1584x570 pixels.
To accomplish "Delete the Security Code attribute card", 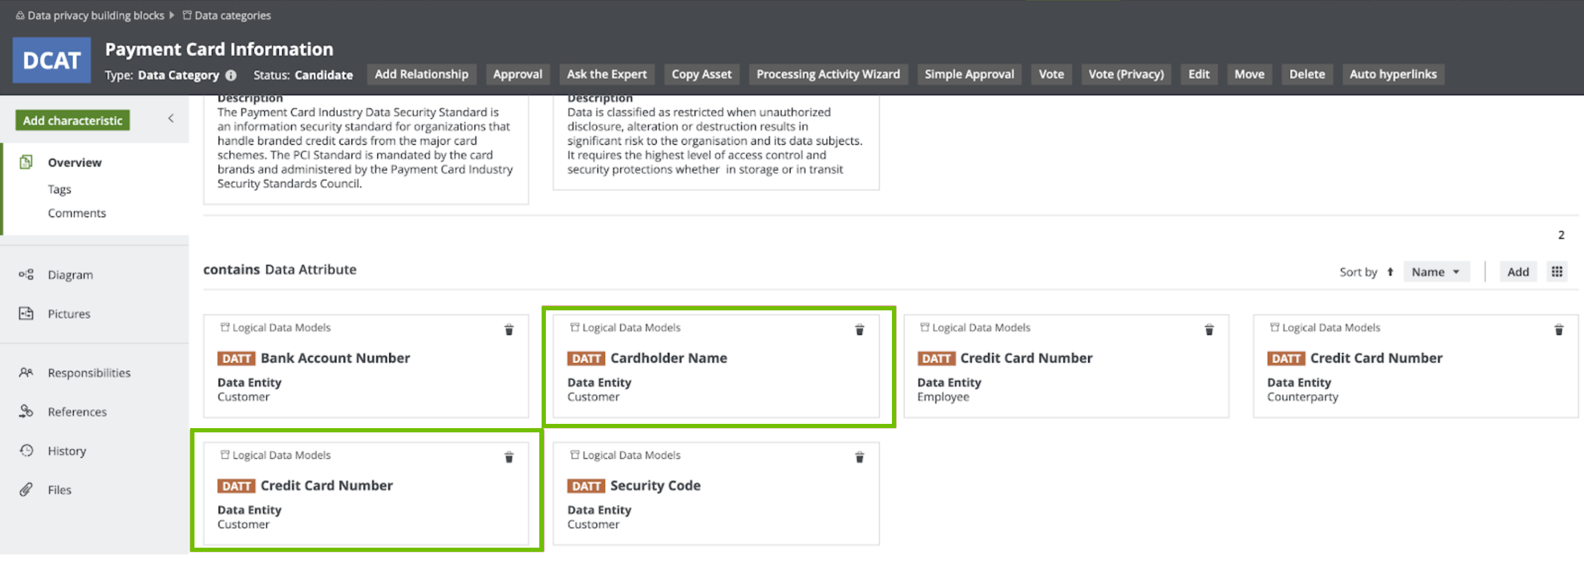I will [859, 458].
